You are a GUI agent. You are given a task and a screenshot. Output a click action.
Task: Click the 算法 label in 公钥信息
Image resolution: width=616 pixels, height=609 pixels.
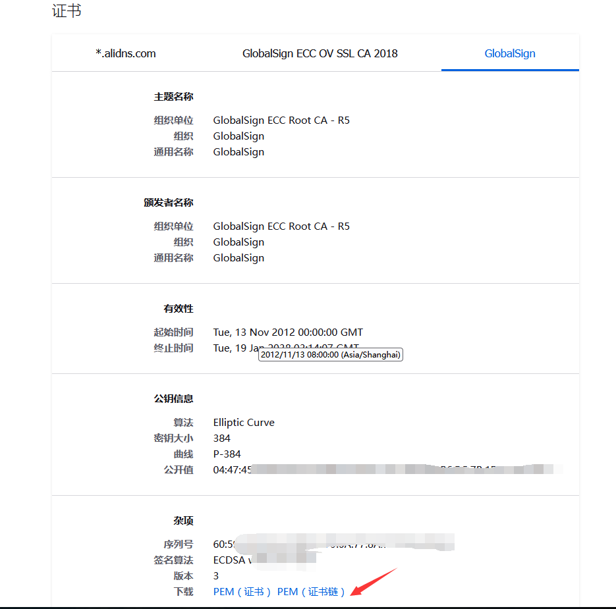[183, 423]
